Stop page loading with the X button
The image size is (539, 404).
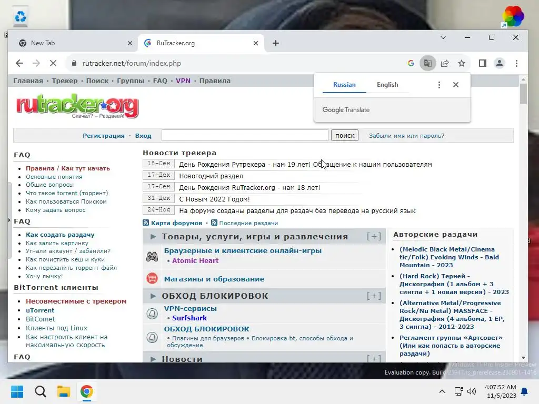coord(53,63)
